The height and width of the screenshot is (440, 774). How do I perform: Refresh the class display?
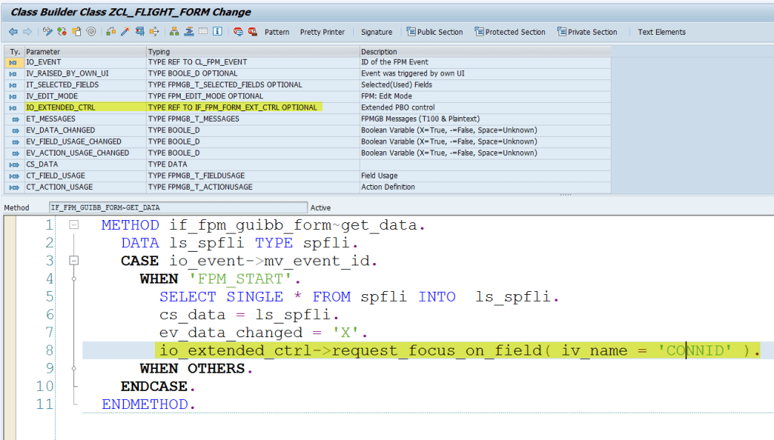coord(61,31)
